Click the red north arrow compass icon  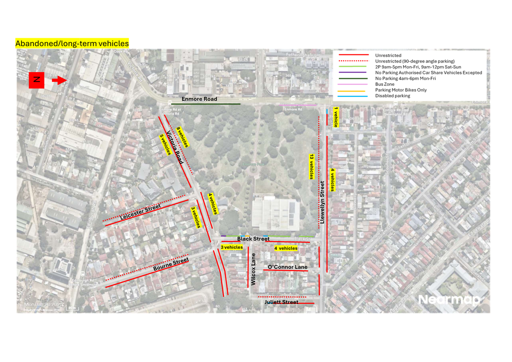(36, 80)
